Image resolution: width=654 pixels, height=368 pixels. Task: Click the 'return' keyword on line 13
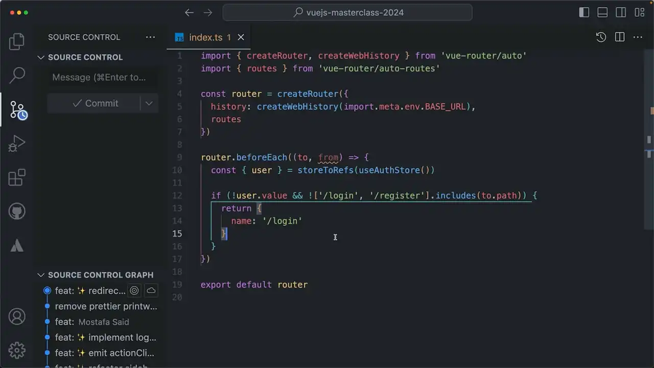pyautogui.click(x=236, y=209)
